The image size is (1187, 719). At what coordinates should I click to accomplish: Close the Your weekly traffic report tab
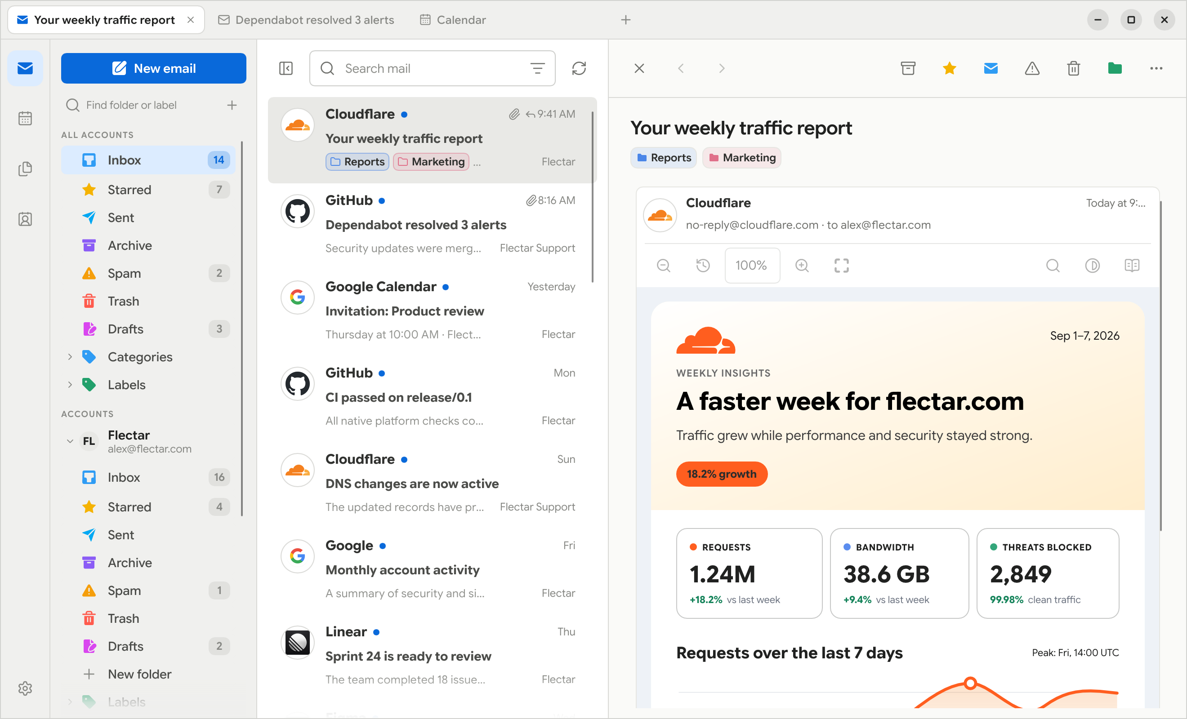tap(191, 20)
